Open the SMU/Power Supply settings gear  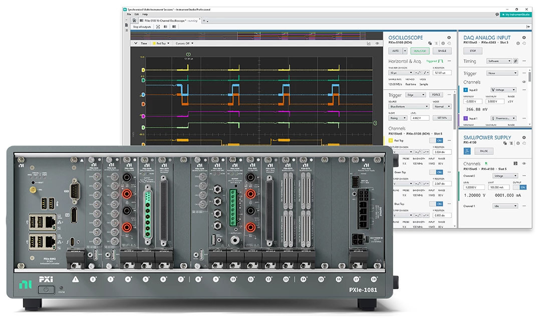point(524,137)
